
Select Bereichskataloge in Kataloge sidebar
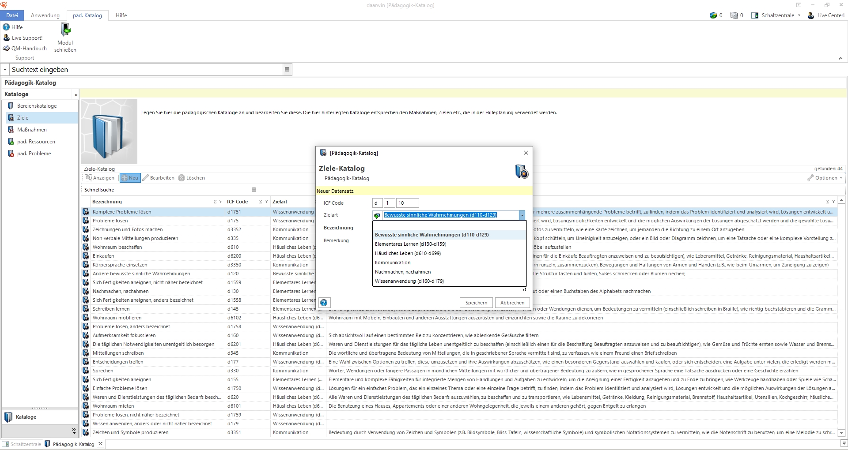tap(37, 106)
